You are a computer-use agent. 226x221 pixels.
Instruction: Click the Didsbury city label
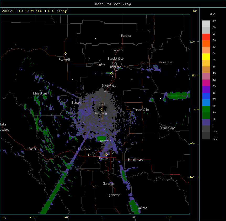[101, 113]
